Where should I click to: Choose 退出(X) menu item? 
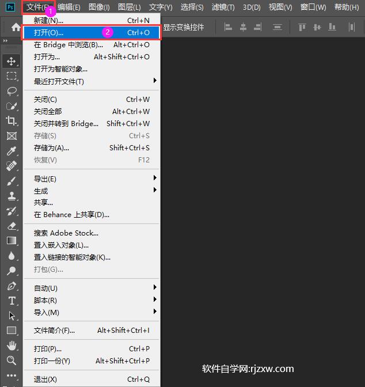tap(92, 379)
